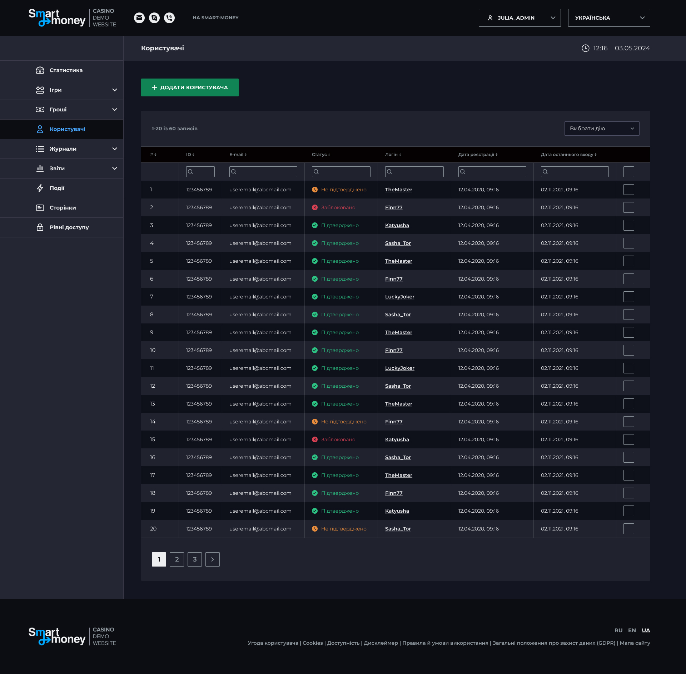
Task: Expand the Ігри sidebar submenu chevron
Action: click(115, 90)
